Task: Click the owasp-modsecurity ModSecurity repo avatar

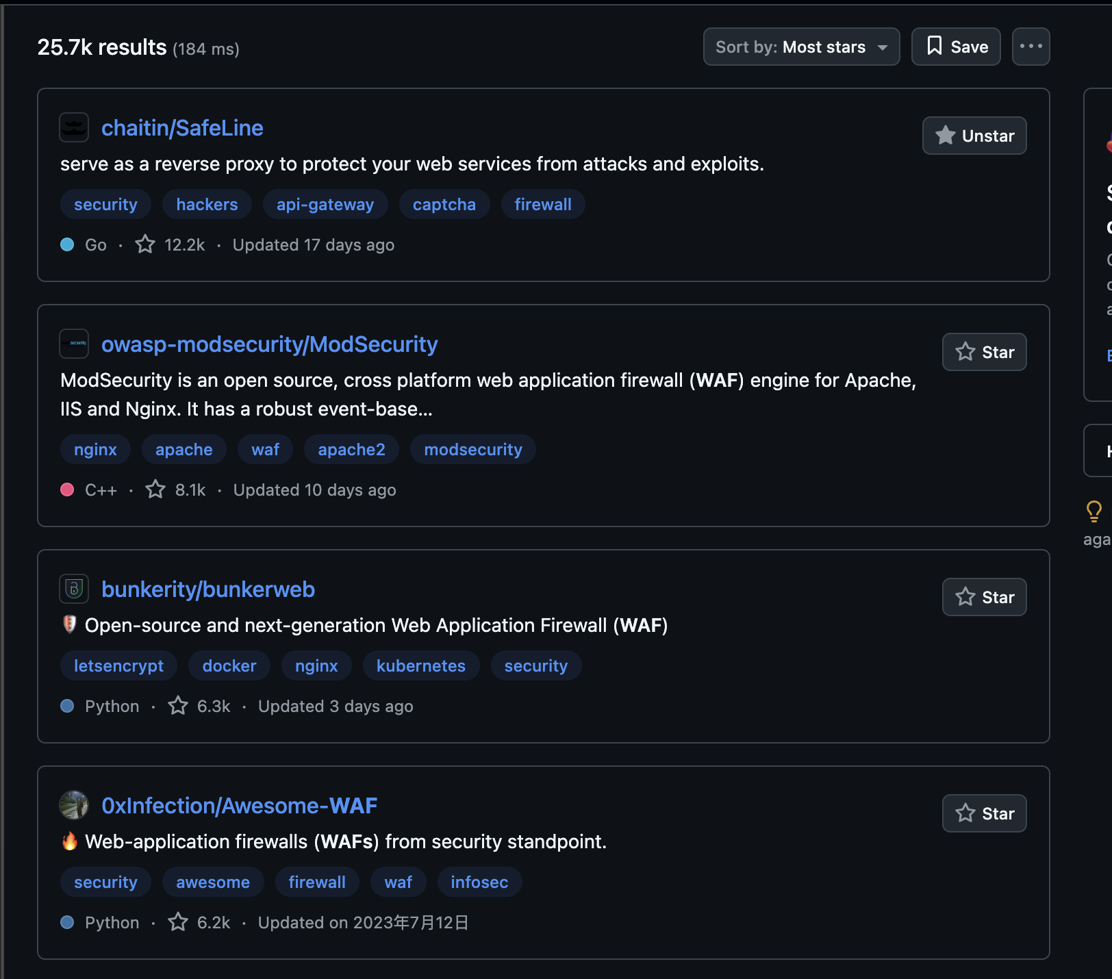Action: (x=74, y=344)
